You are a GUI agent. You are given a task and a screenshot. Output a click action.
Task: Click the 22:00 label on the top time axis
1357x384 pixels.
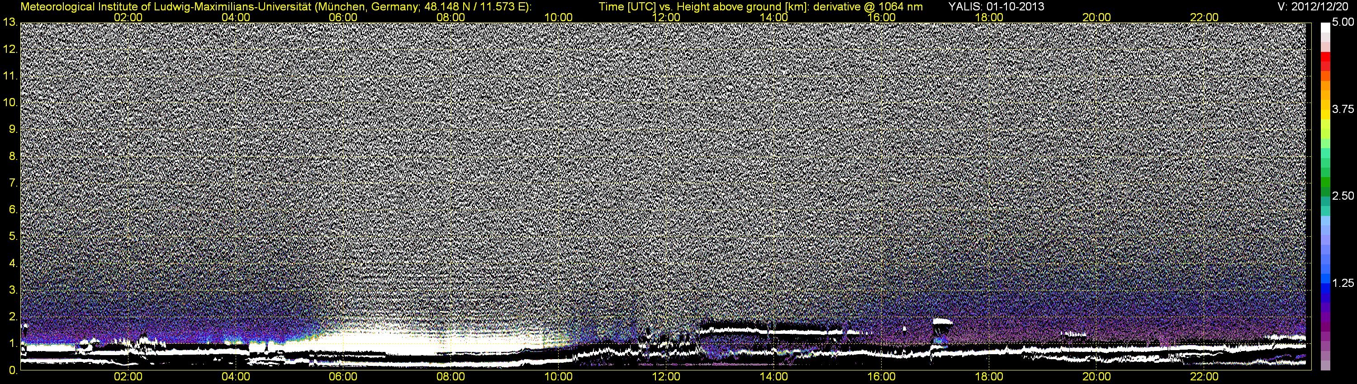[x=1205, y=17]
